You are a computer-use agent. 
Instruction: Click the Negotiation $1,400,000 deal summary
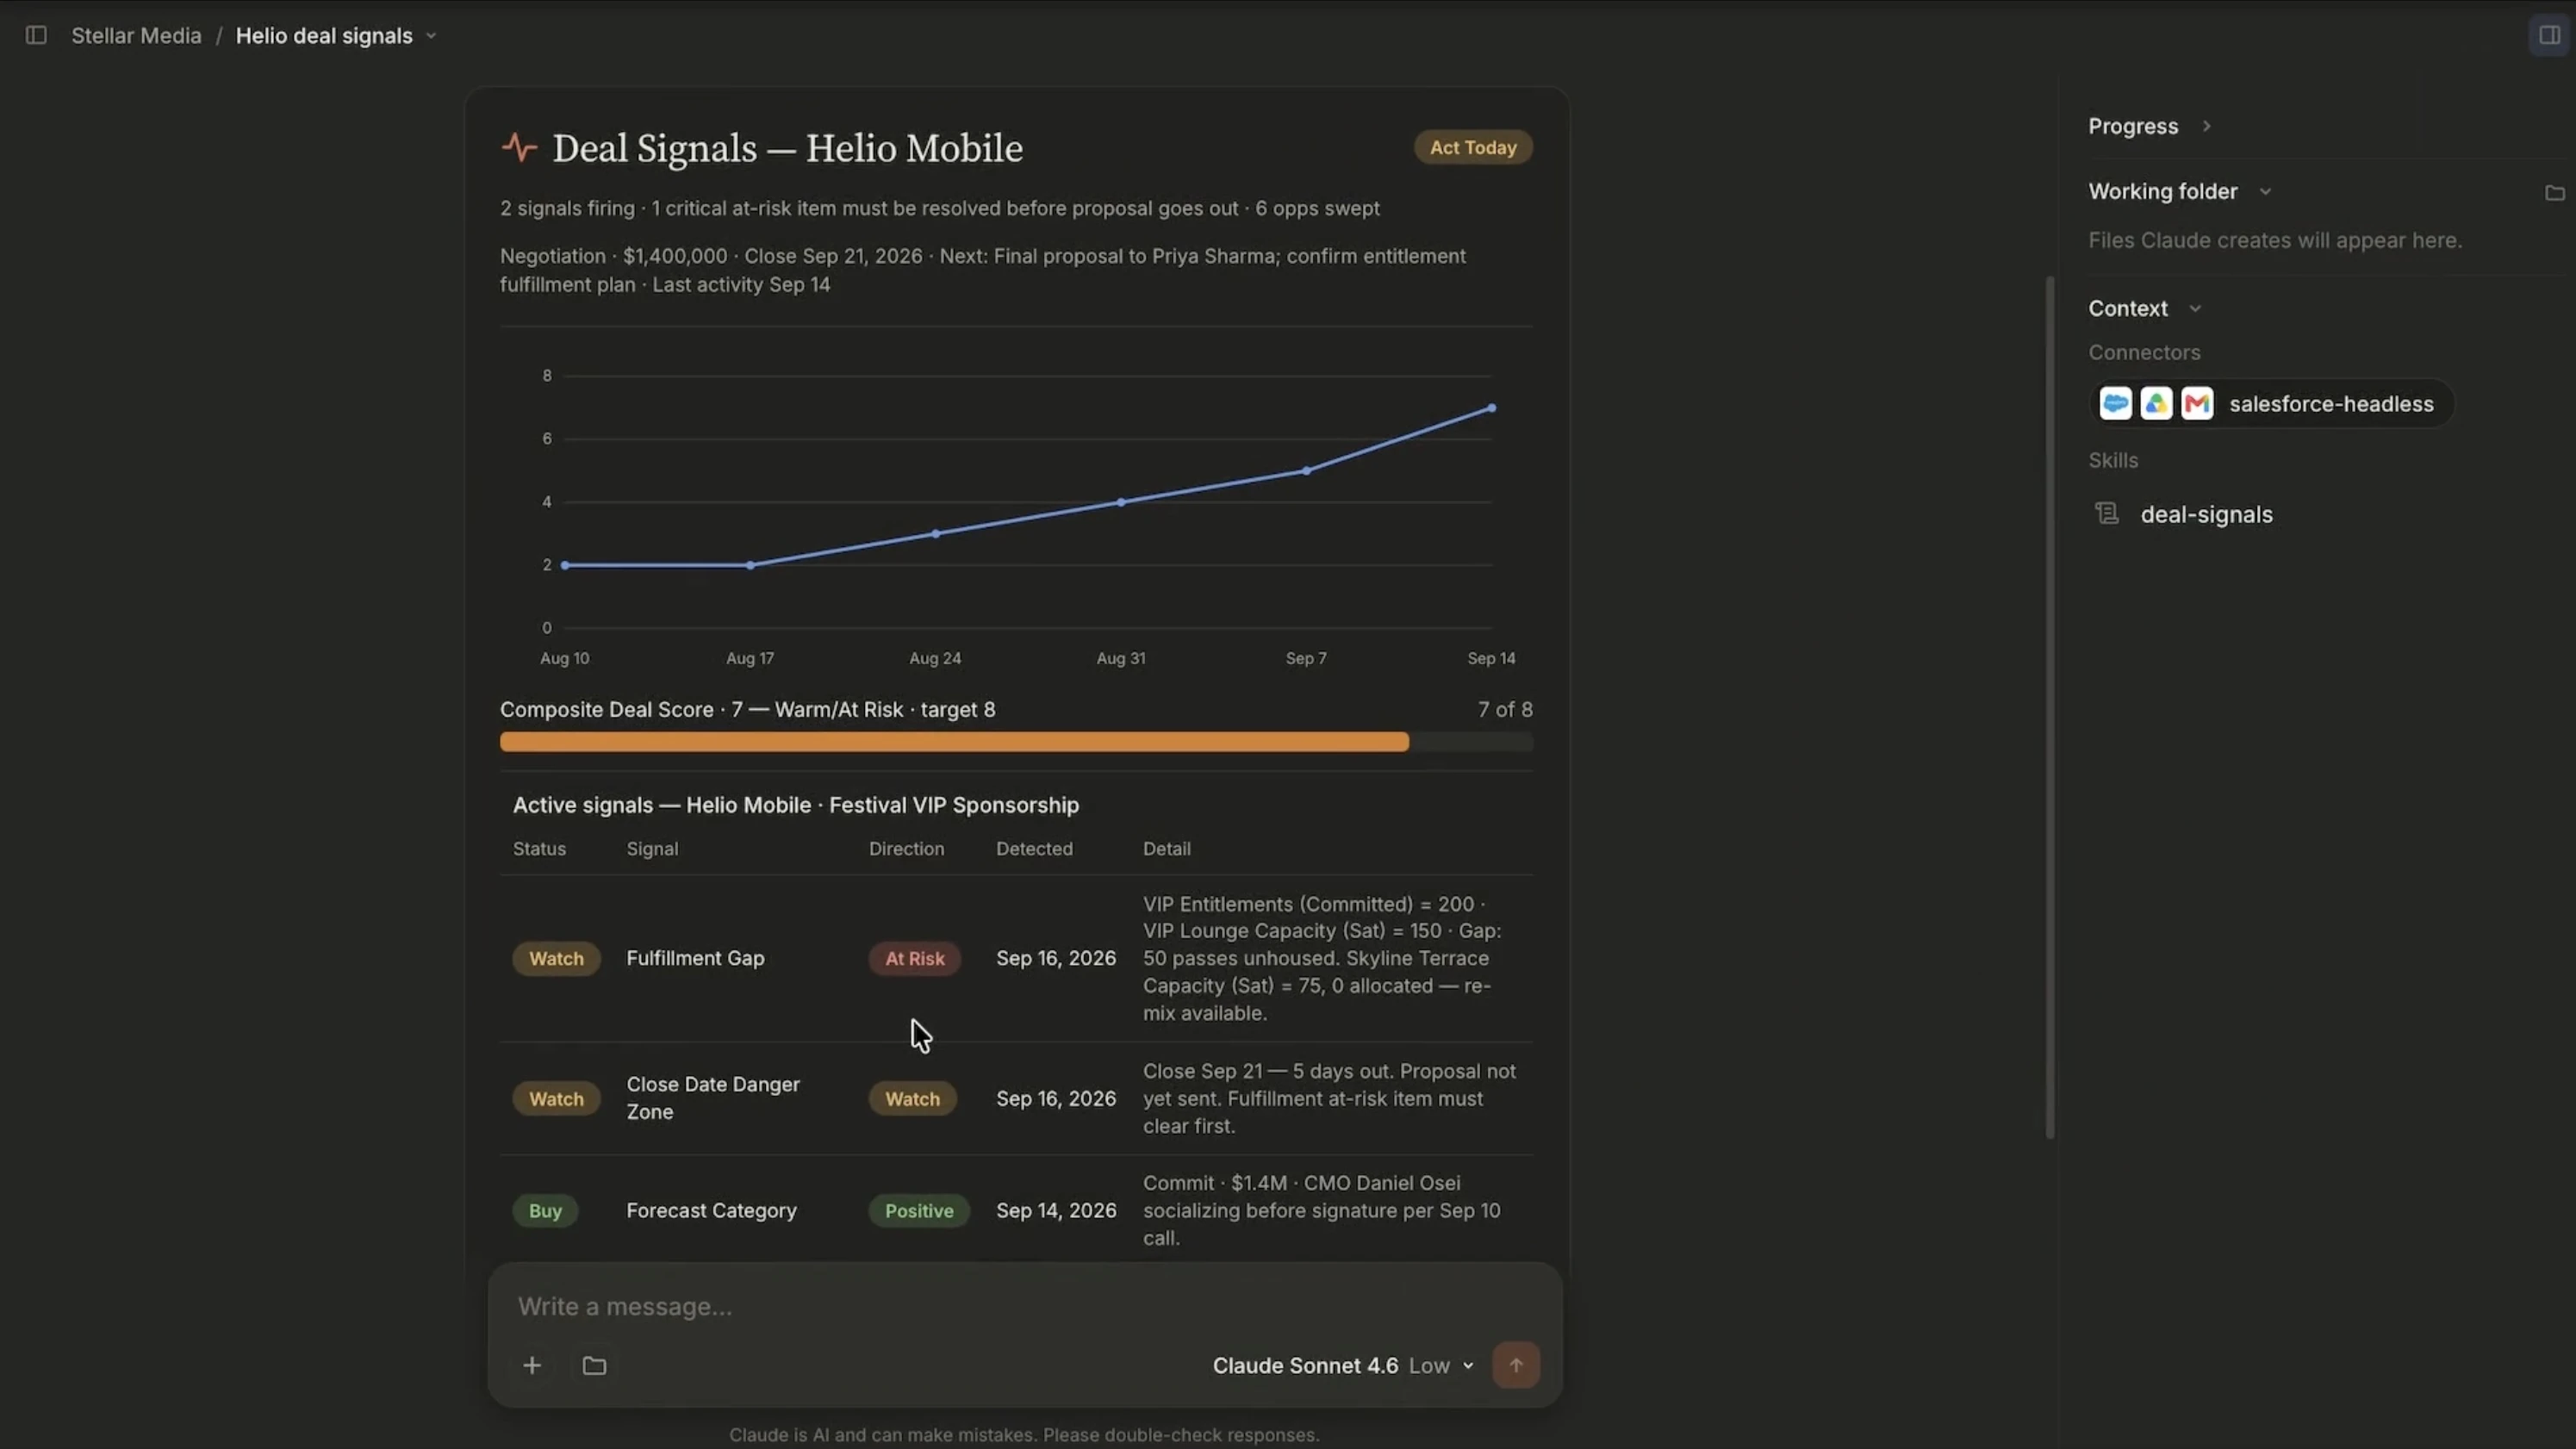(983, 270)
